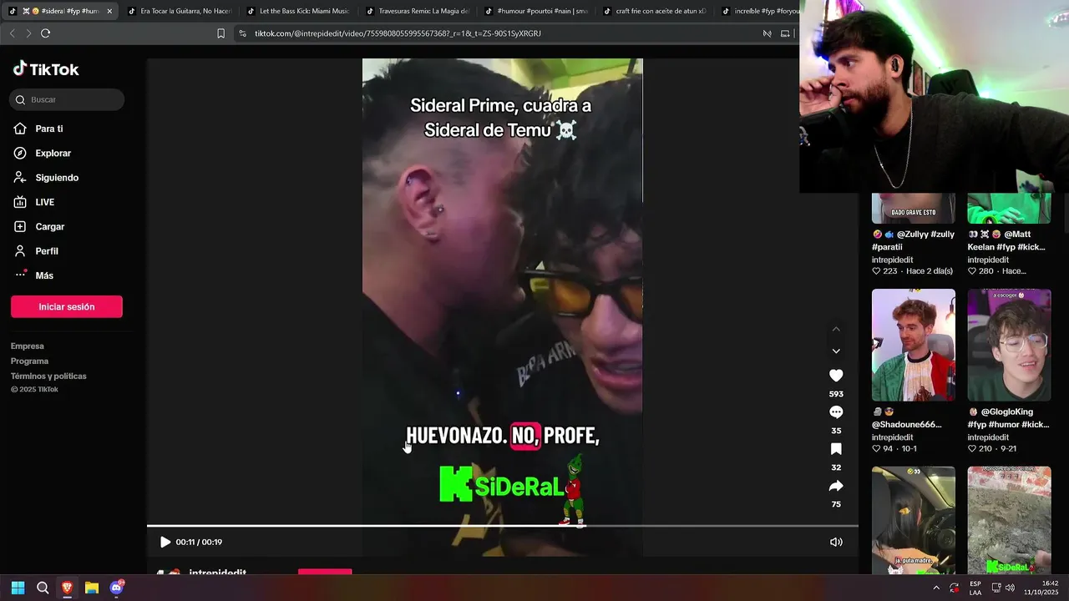Click the TikTok URL address field
The height and width of the screenshot is (601, 1069).
point(398,33)
